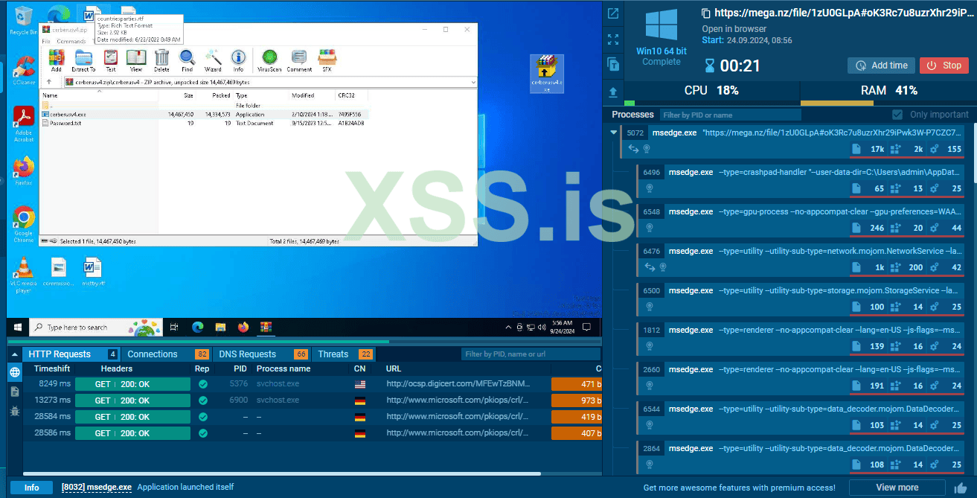Copy the mega.nz URL with the copy icon

[705, 13]
